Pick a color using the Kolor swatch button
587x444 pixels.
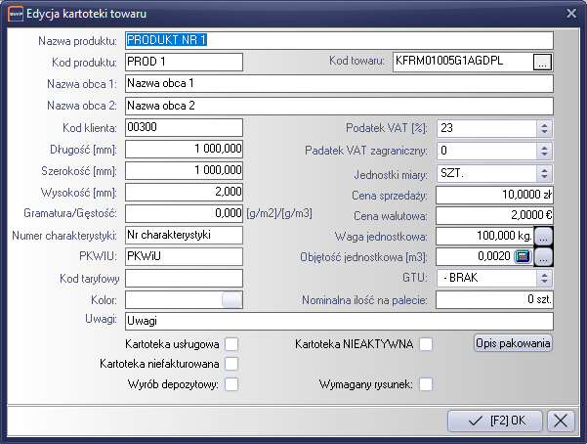click(x=231, y=299)
